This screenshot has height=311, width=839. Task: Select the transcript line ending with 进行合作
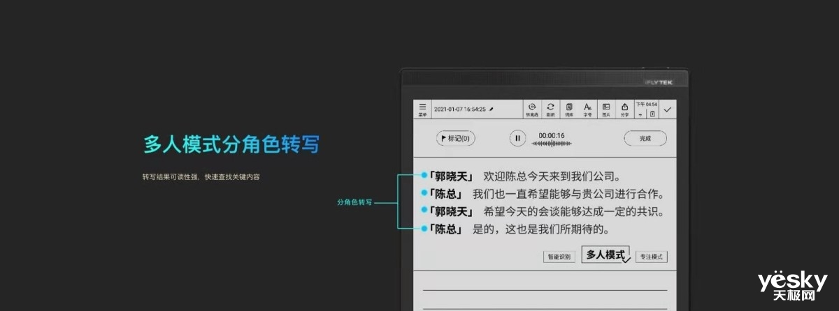pyautogui.click(x=567, y=194)
